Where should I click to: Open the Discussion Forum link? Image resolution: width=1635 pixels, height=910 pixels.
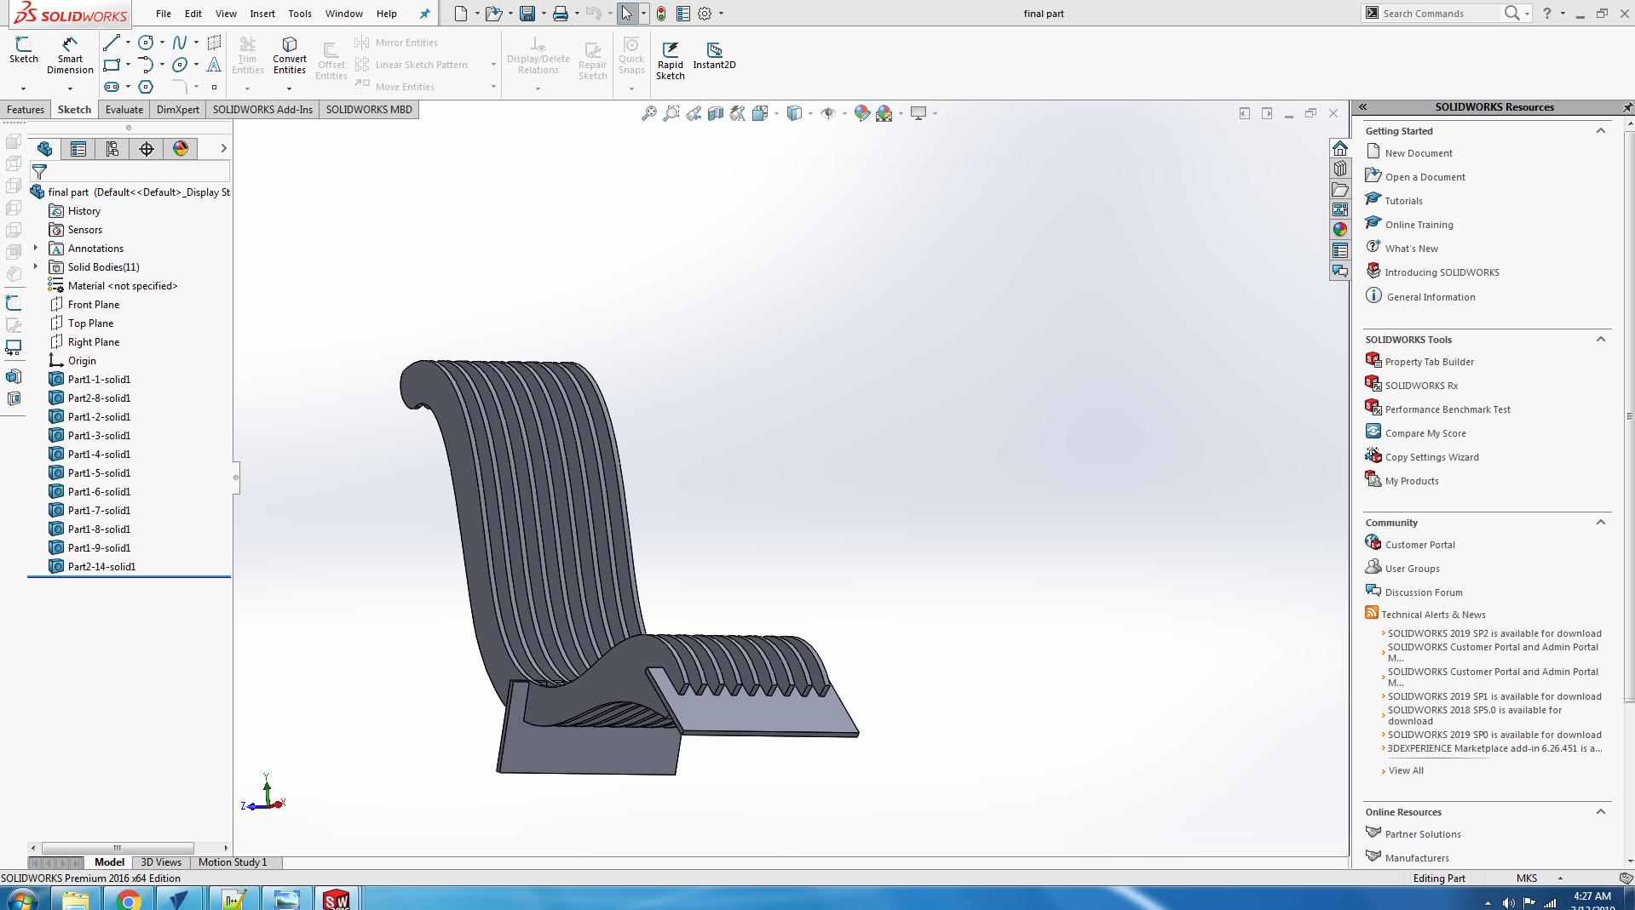[x=1424, y=592]
